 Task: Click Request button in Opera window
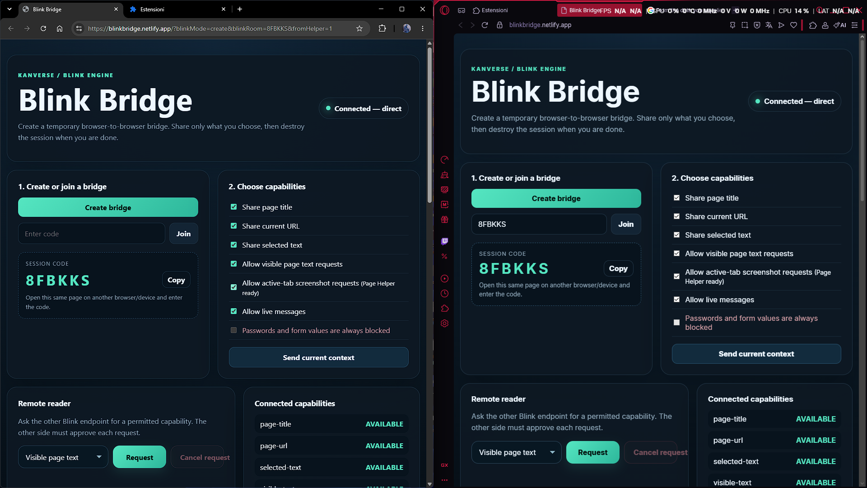click(x=592, y=452)
